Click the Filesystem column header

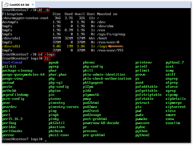12,14
